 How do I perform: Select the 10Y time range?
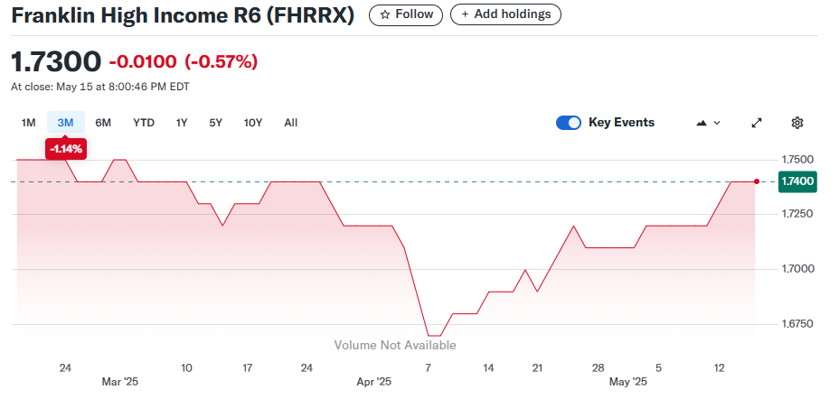point(253,123)
